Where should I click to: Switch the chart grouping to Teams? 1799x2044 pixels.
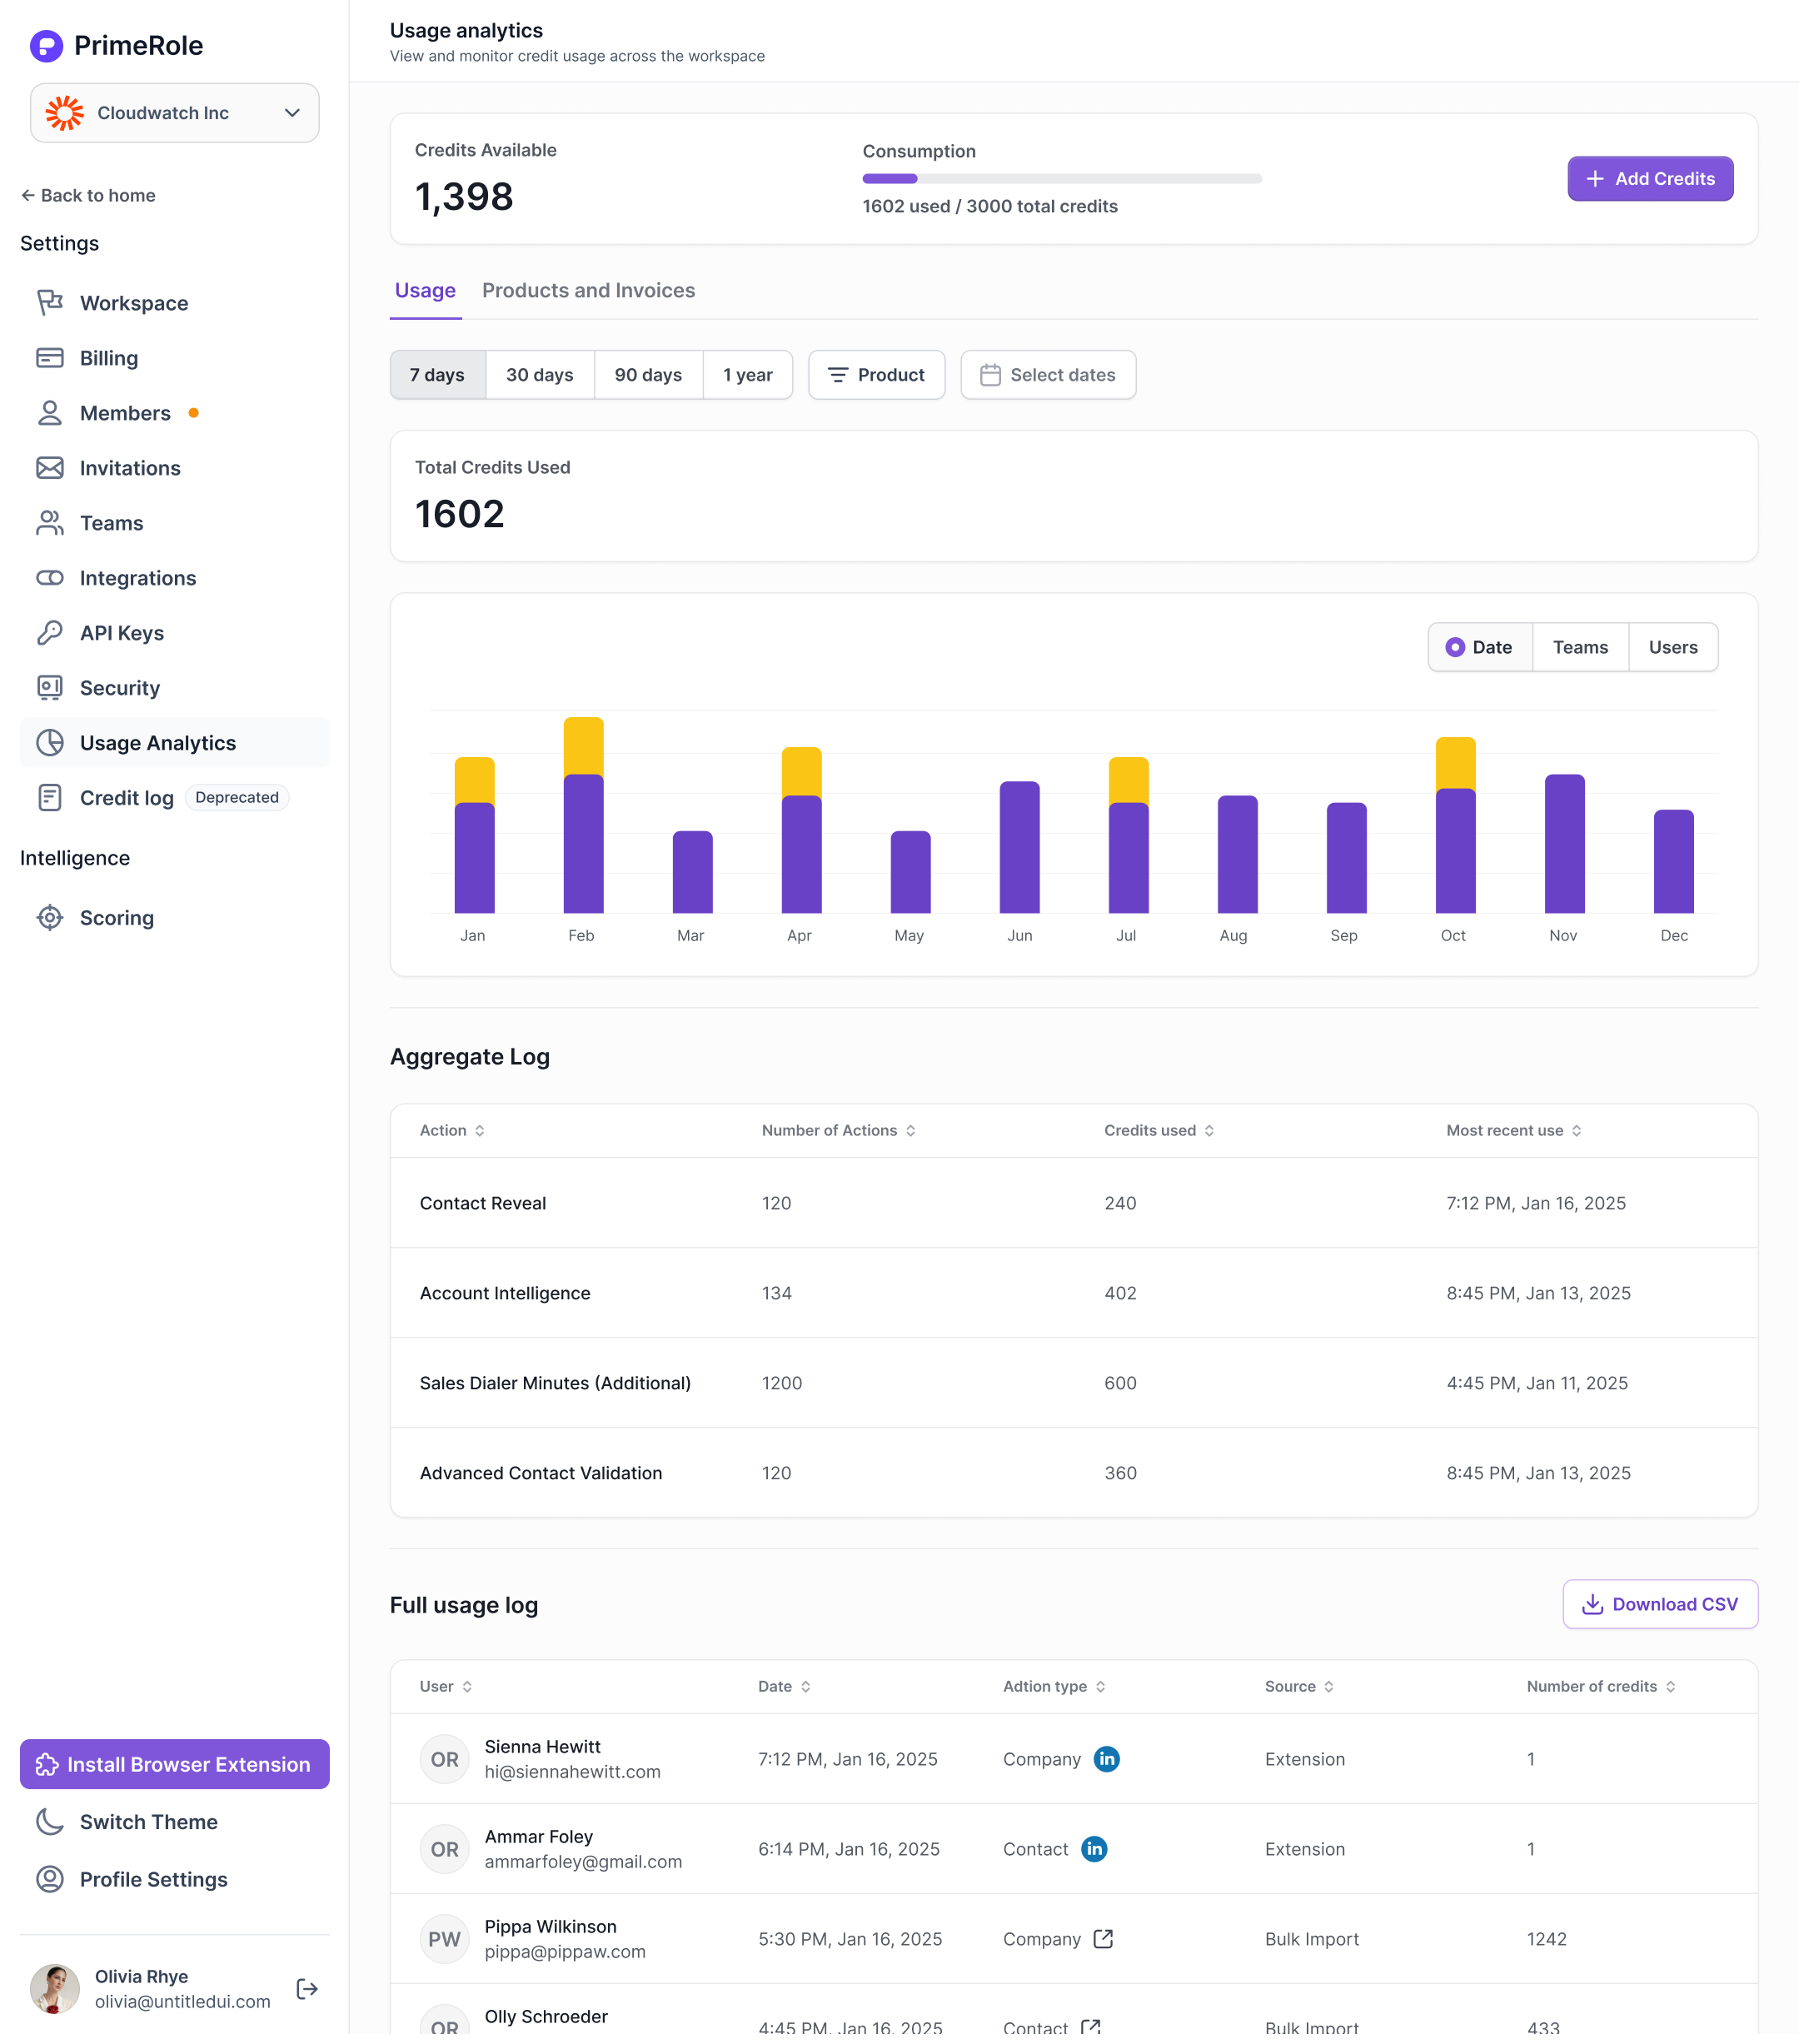coord(1580,647)
